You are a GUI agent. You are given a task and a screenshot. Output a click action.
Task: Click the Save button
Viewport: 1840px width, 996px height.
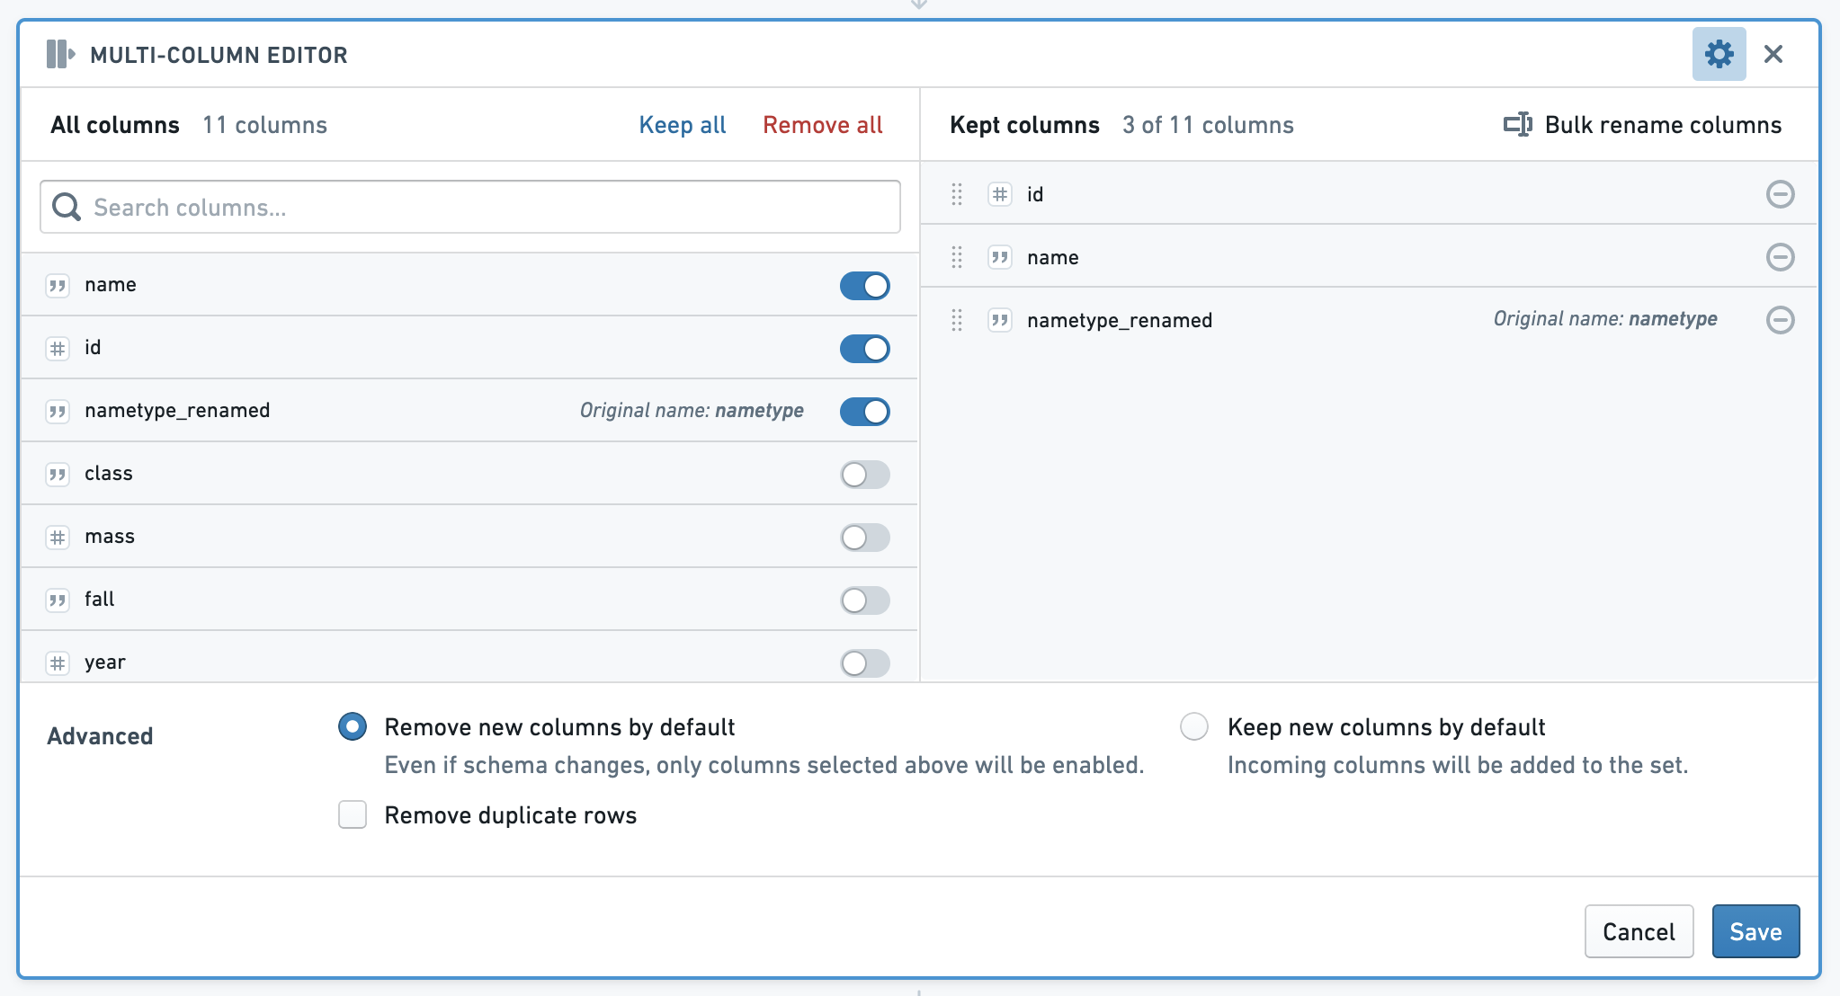tap(1755, 931)
